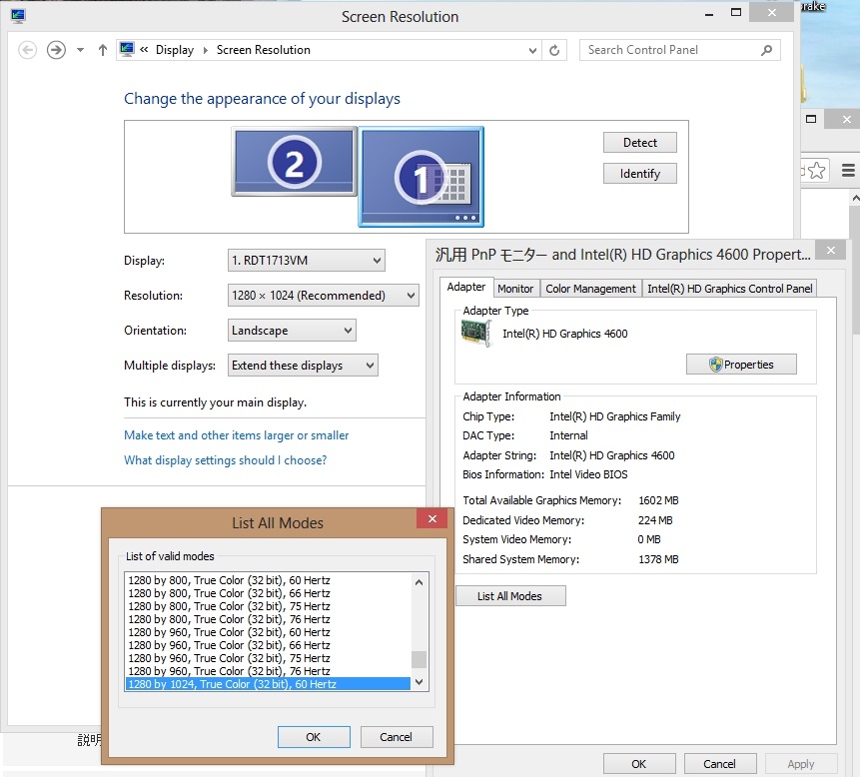
Task: Select monitor 2 thumbnail
Action: [x=294, y=162]
